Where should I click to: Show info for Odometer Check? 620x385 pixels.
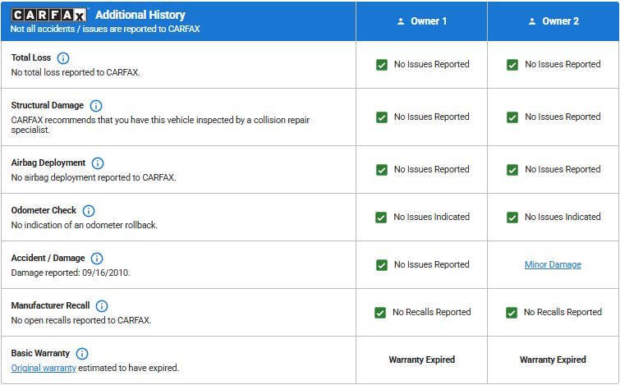pyautogui.click(x=89, y=211)
